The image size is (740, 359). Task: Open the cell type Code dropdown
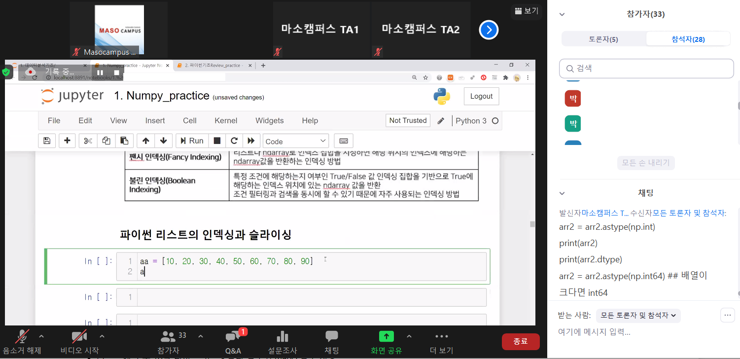click(x=295, y=141)
